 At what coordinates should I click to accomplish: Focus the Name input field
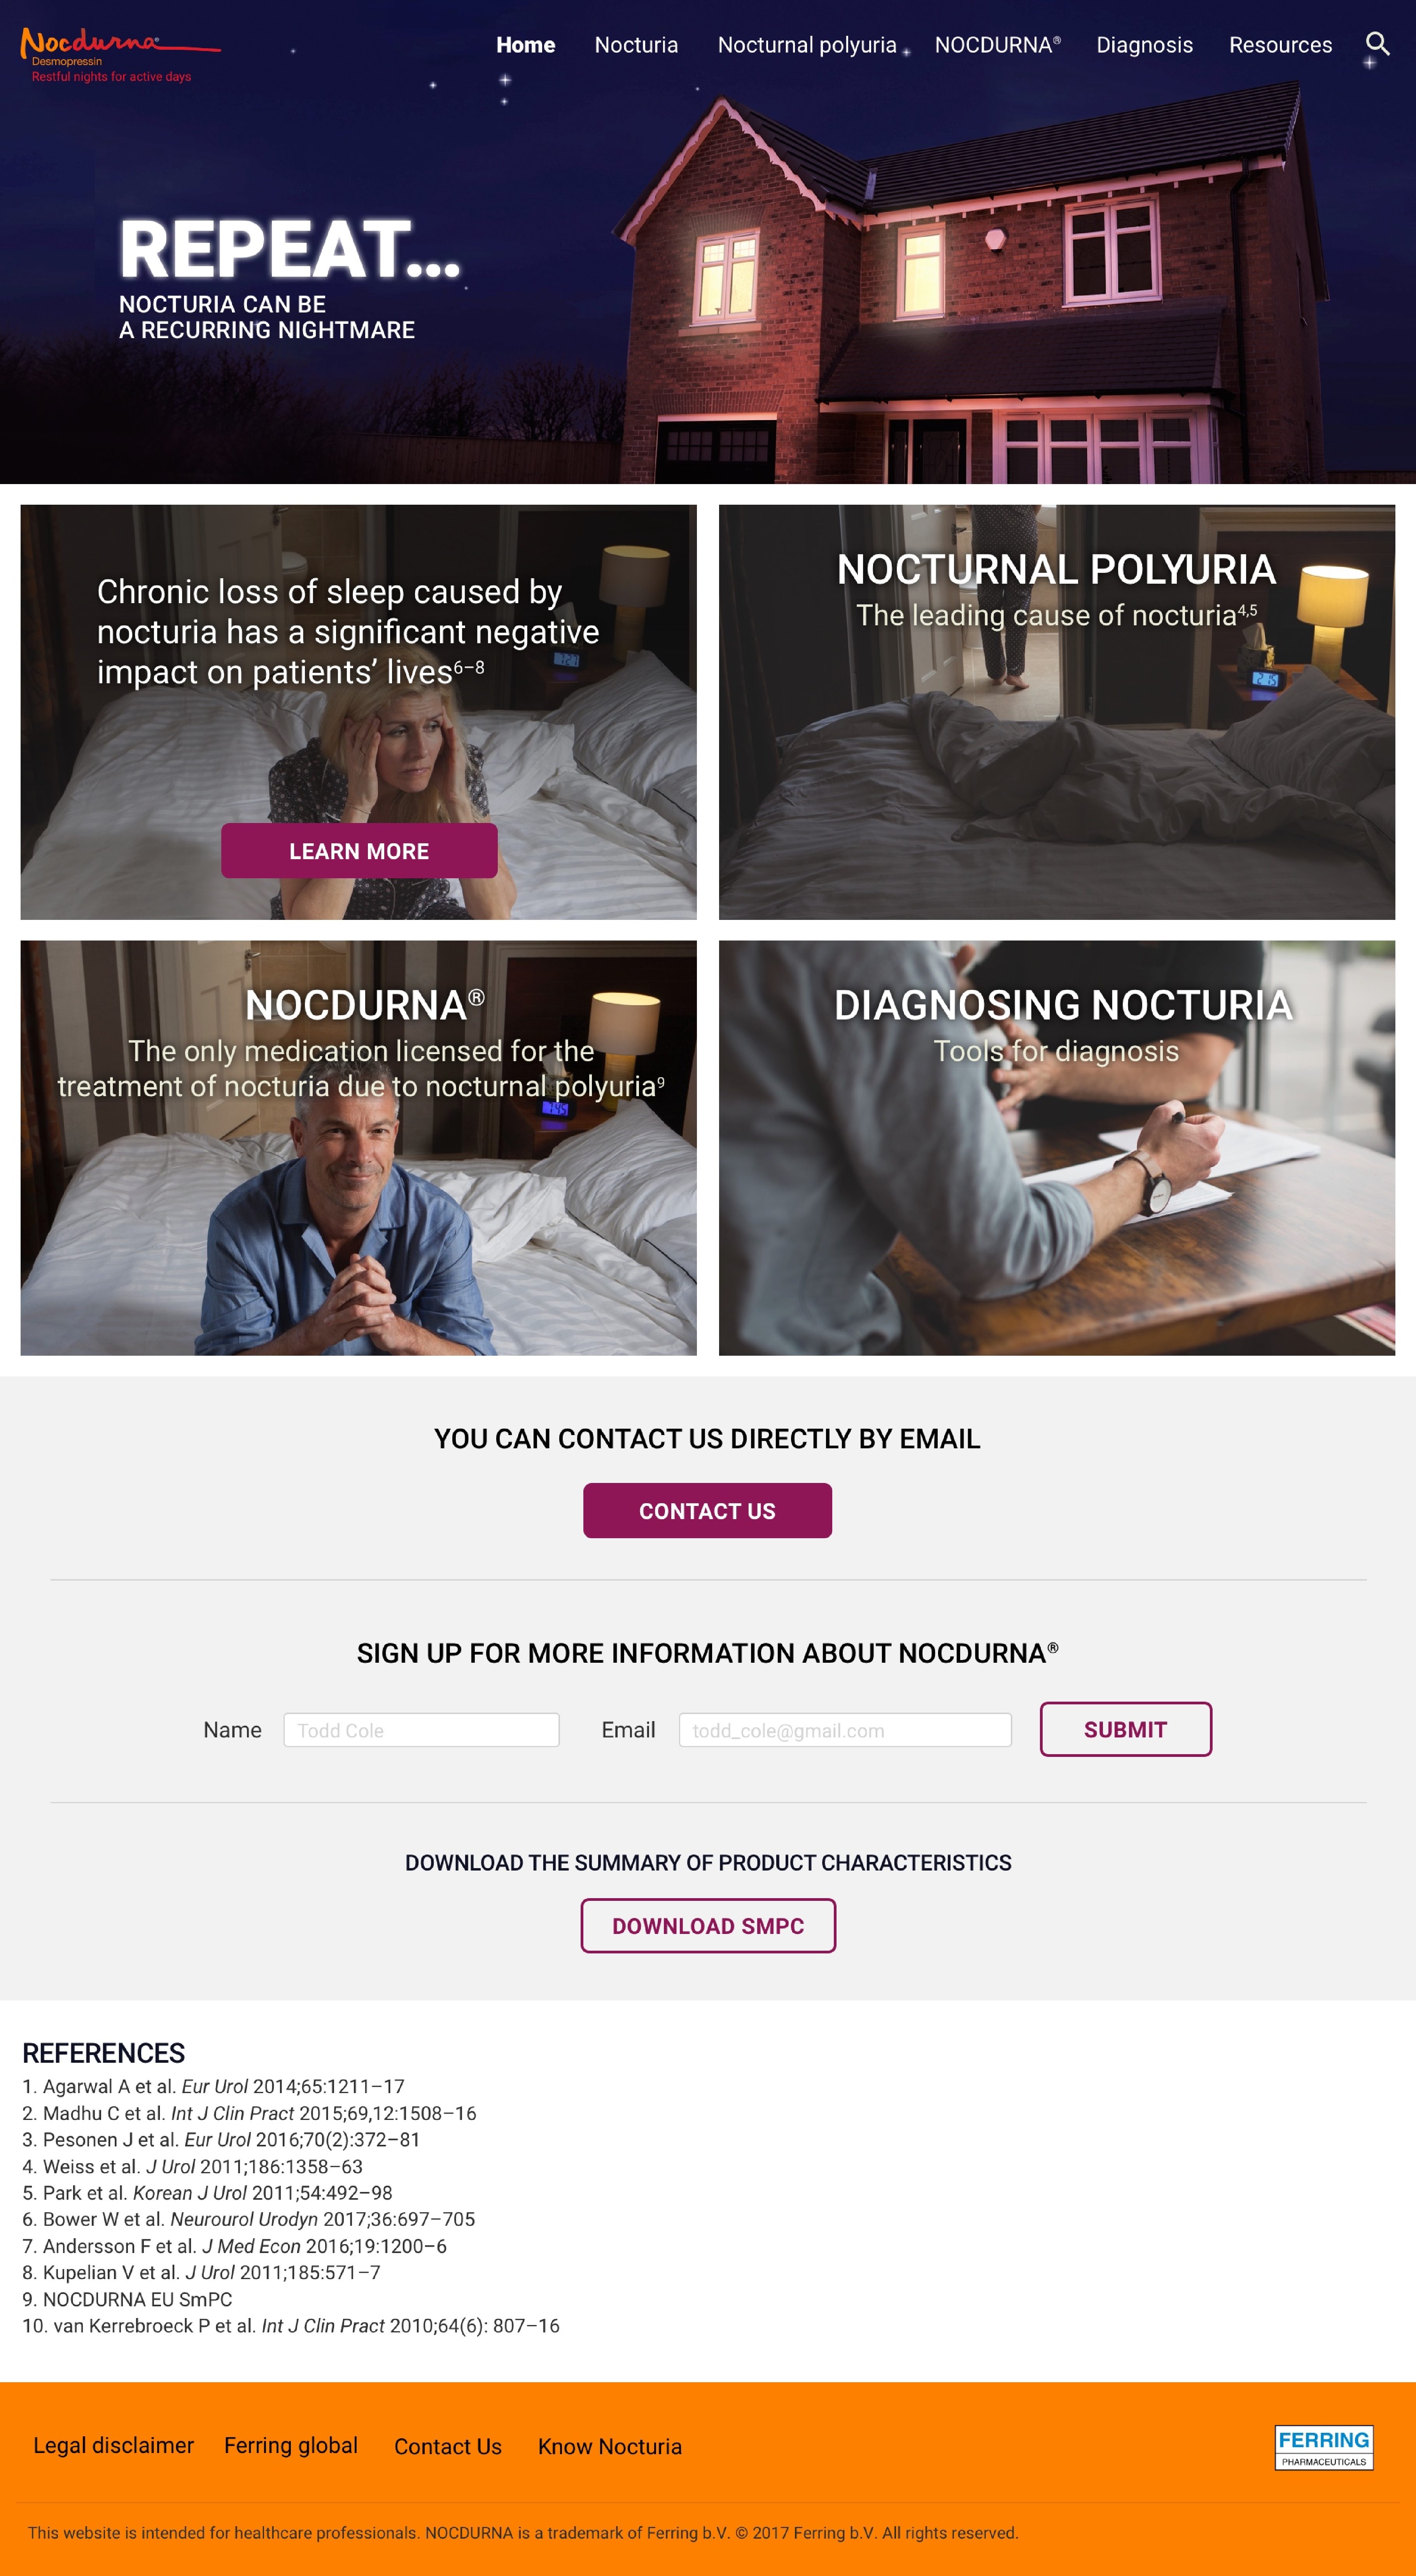[421, 1730]
